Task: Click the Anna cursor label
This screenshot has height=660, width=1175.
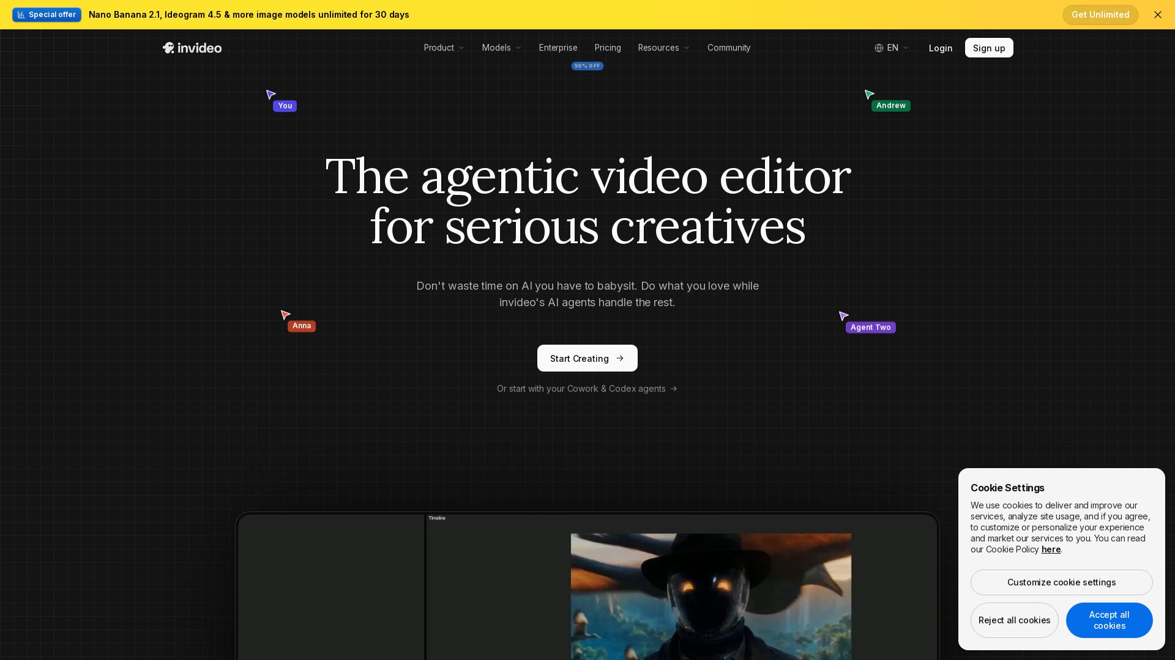Action: click(302, 326)
